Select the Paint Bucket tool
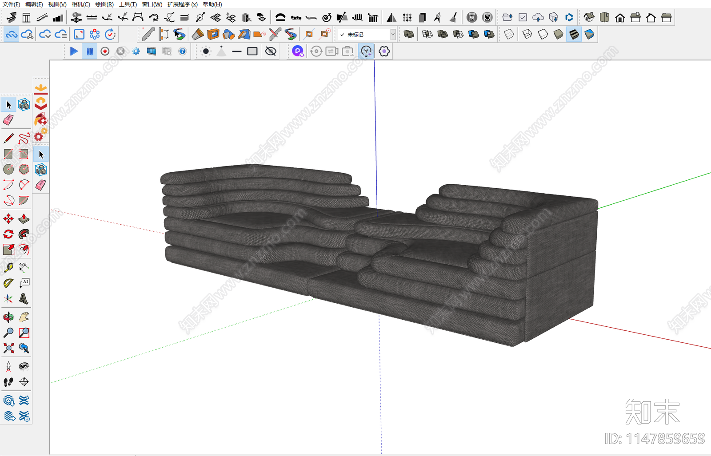 point(41,119)
